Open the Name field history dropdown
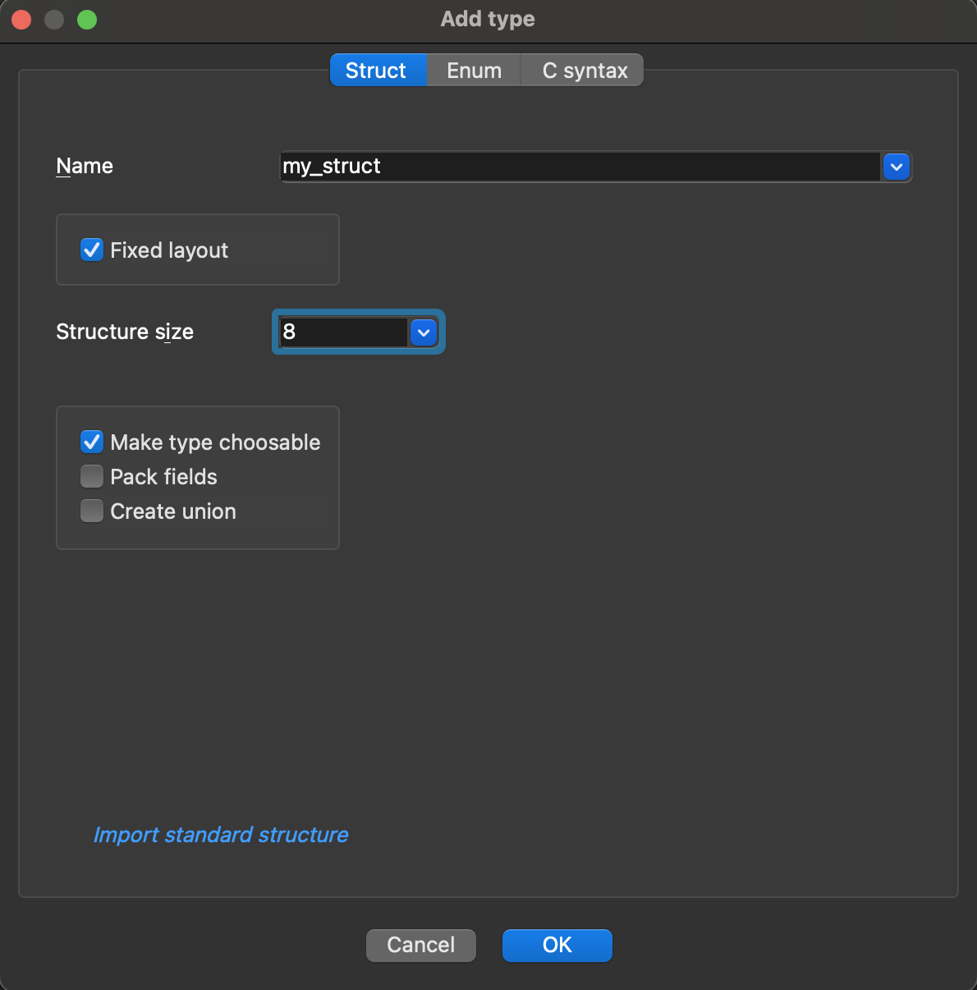The height and width of the screenshot is (990, 977). click(x=896, y=167)
